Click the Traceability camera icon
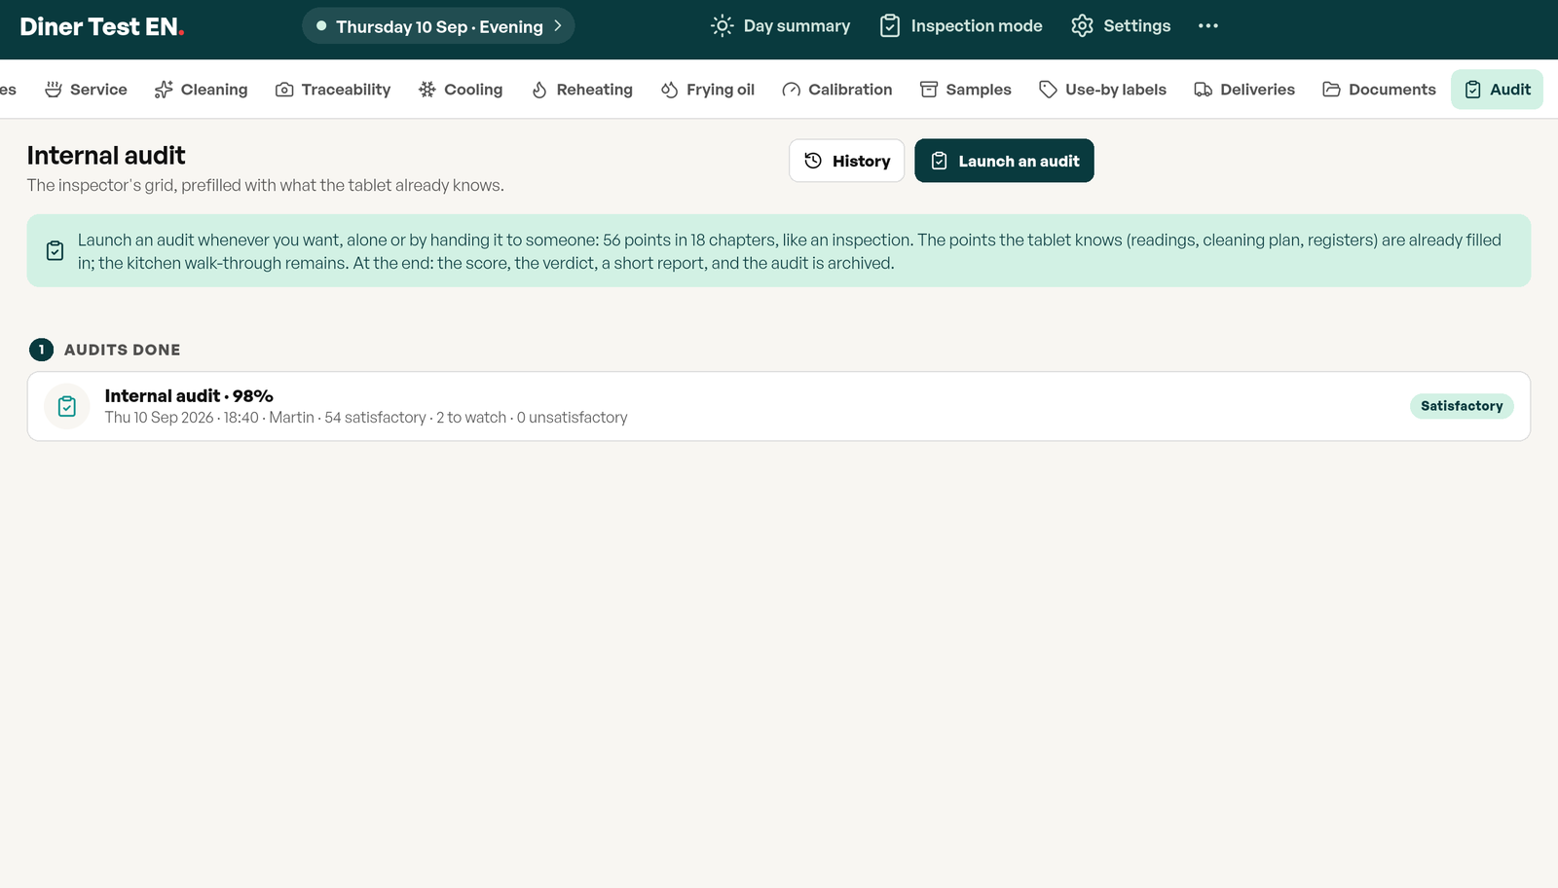This screenshot has height=888, width=1558. pyautogui.click(x=284, y=90)
